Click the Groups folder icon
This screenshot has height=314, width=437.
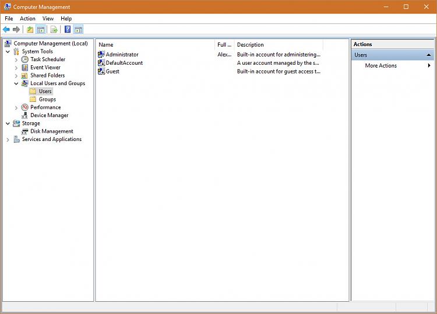[x=33, y=99]
